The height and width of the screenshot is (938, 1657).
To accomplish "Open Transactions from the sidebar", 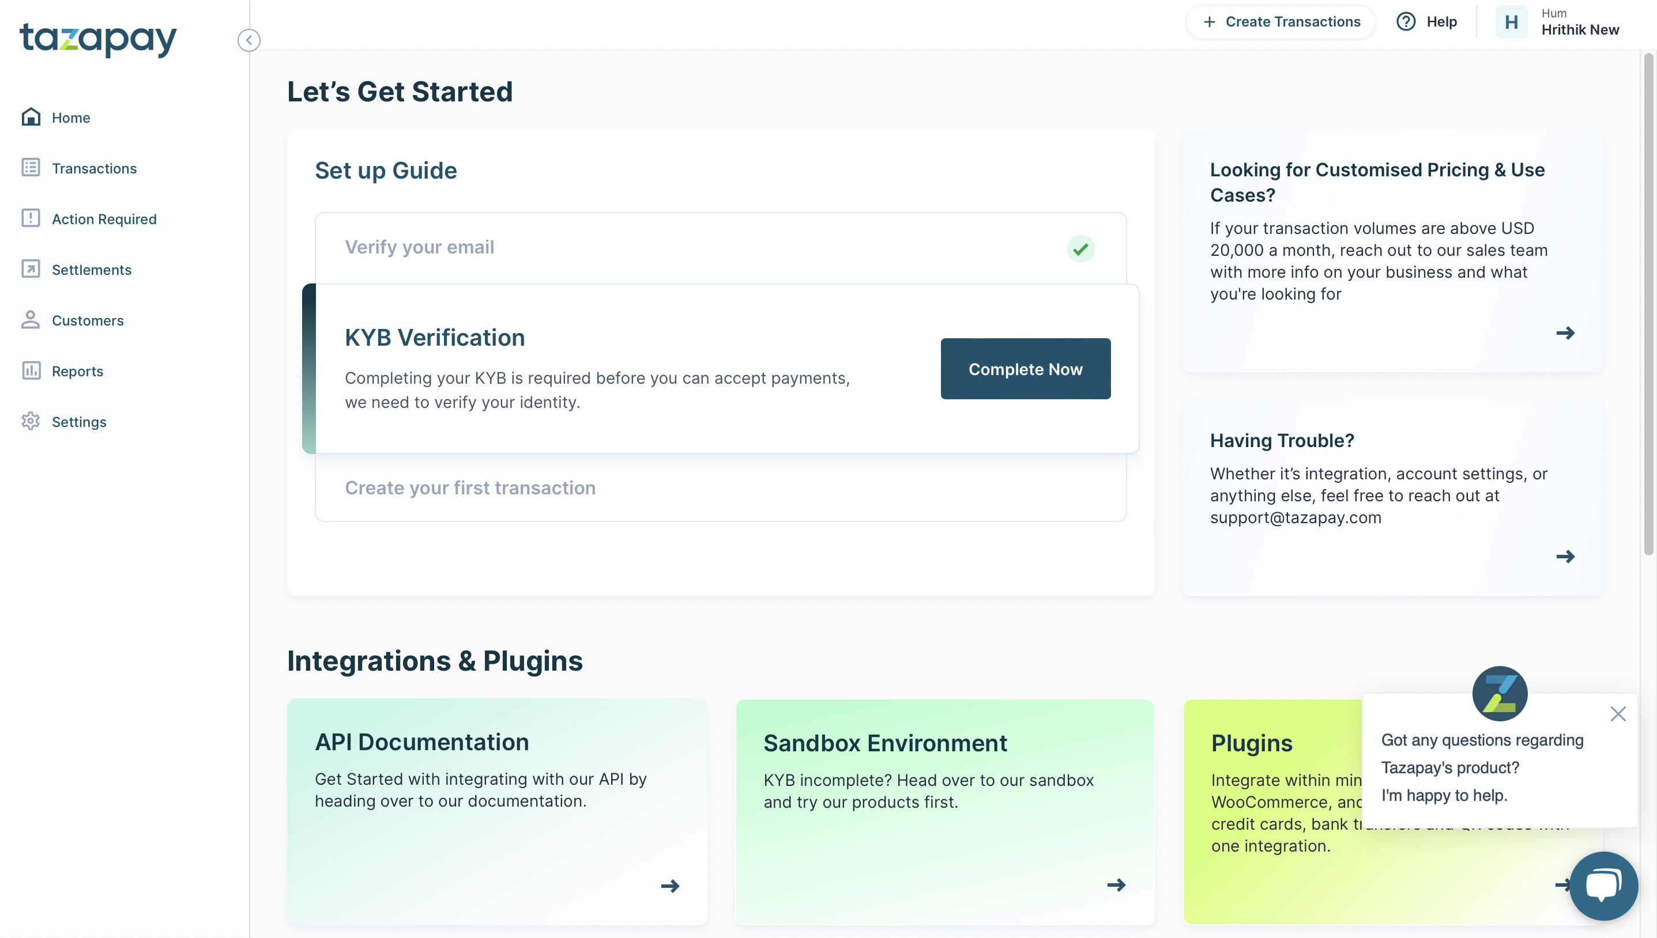I will click(93, 168).
